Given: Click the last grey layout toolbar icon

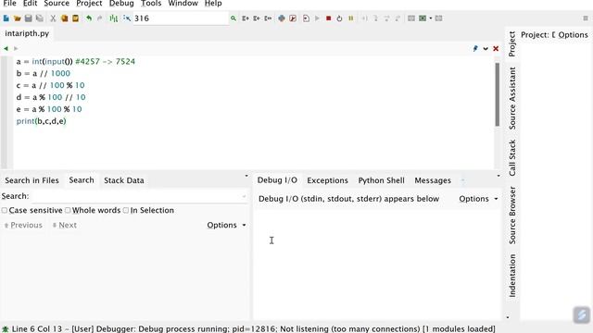Looking at the screenshot, I should [438, 18].
